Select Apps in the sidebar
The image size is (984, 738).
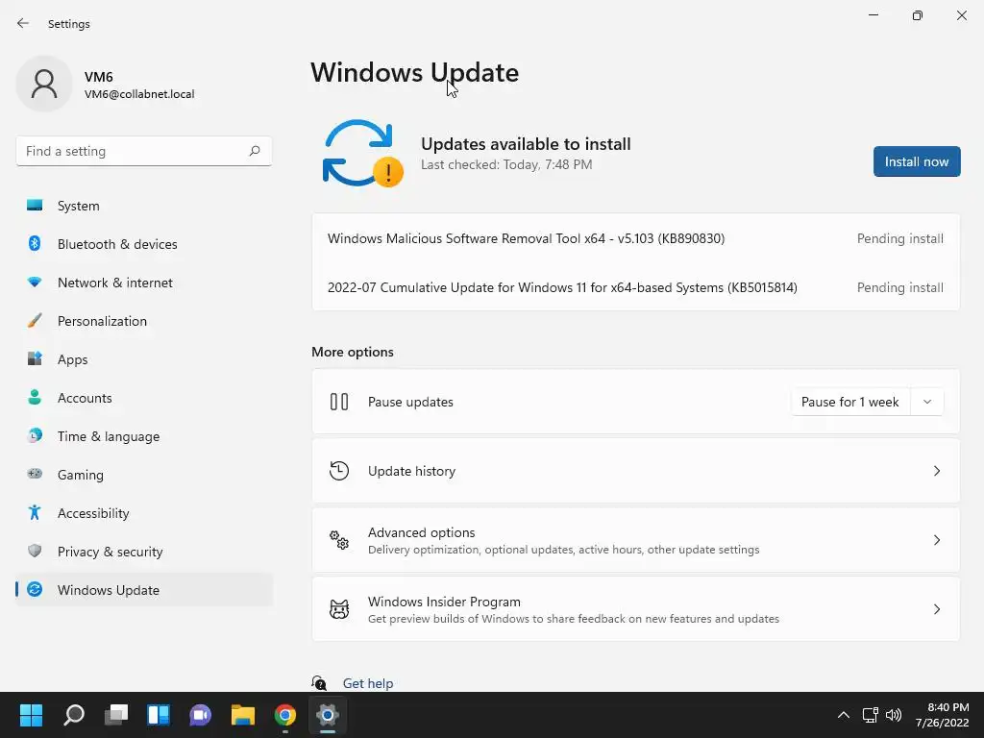point(144,359)
